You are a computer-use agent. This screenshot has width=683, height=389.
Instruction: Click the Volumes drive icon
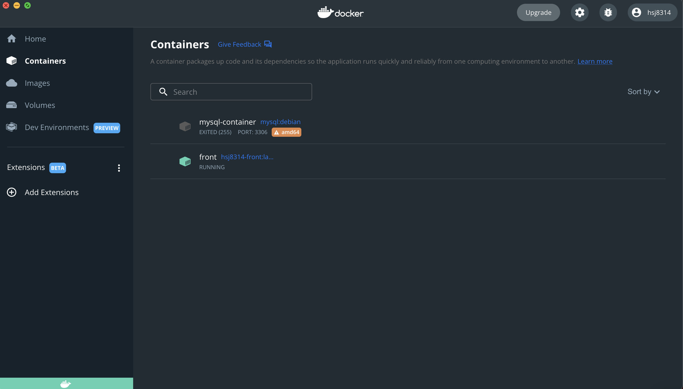[12, 105]
